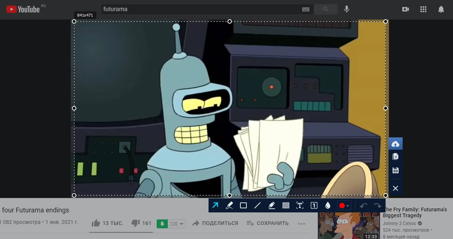The width and height of the screenshot is (453, 239).
Task: Like the video with thumbs up
Action: click(x=96, y=223)
